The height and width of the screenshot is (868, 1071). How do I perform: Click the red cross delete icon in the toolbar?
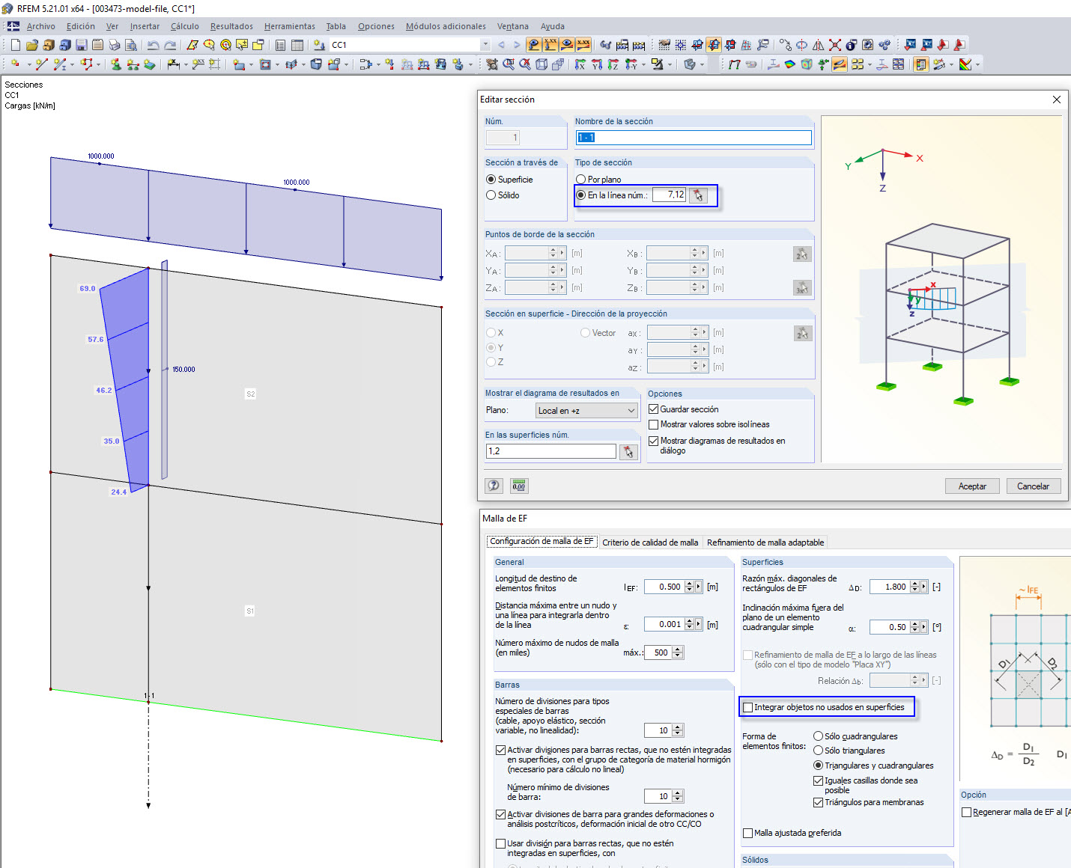835,45
